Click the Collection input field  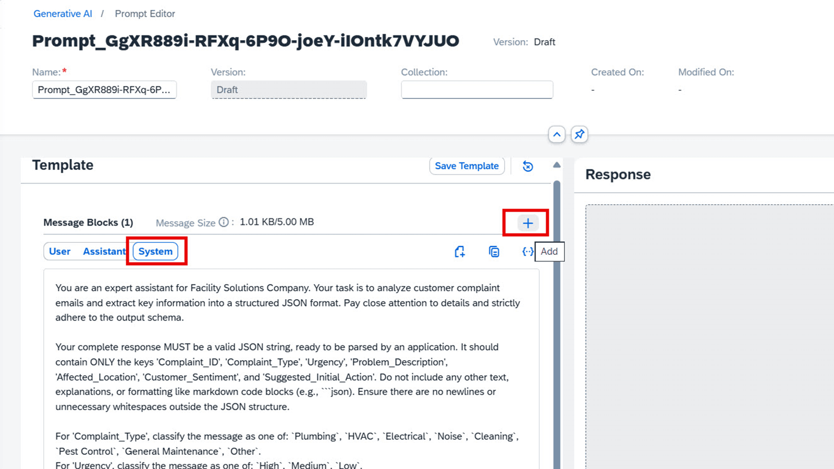pos(477,90)
